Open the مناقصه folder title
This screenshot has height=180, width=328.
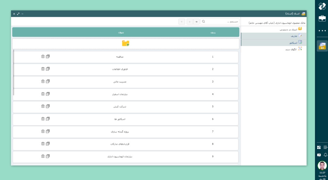120,57
